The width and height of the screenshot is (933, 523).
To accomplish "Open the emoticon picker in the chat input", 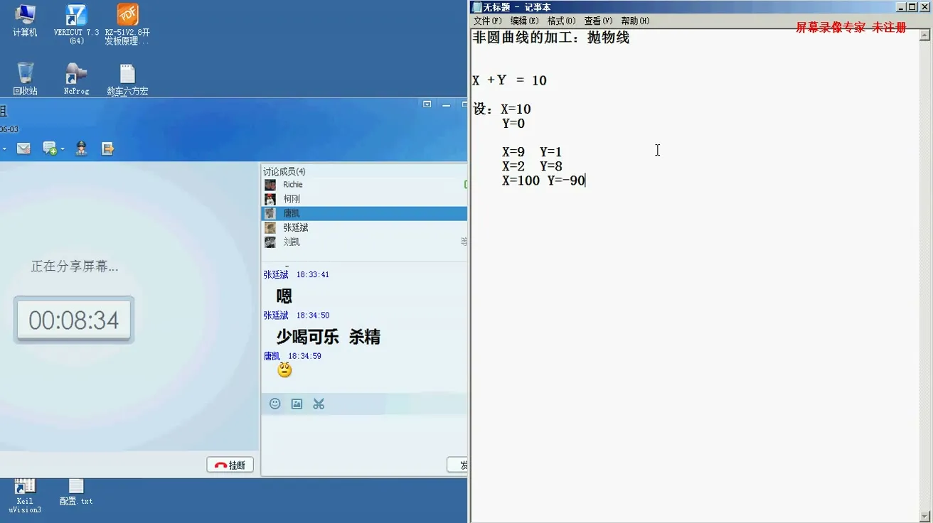I will [x=275, y=404].
